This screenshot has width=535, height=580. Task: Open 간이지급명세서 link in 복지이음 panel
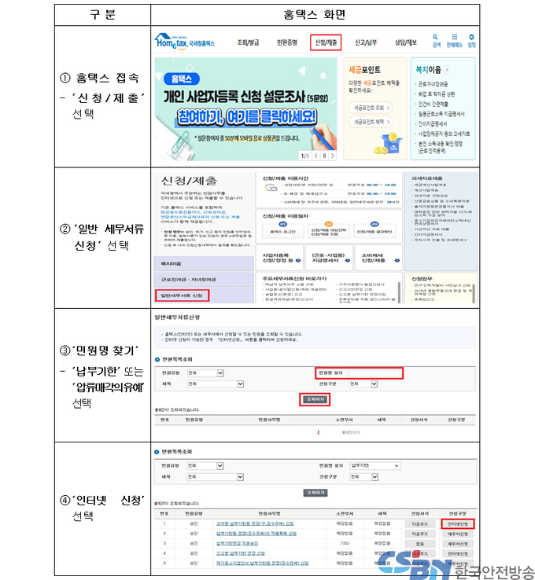[x=433, y=124]
